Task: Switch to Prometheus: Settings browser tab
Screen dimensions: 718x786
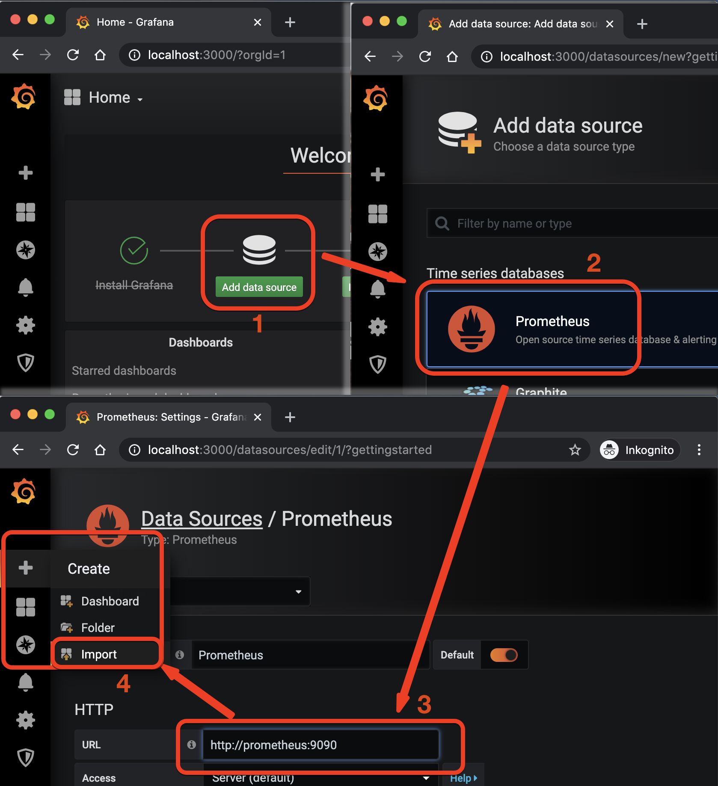Action: (x=169, y=417)
